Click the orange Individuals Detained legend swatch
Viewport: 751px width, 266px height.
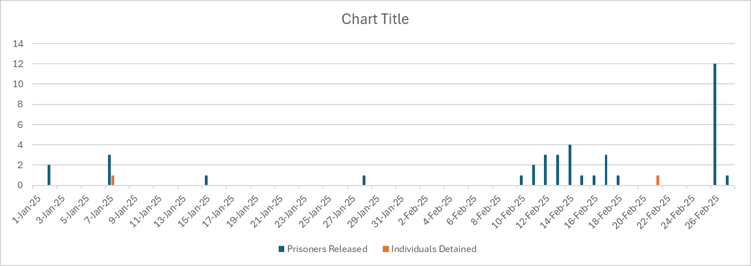pos(386,249)
